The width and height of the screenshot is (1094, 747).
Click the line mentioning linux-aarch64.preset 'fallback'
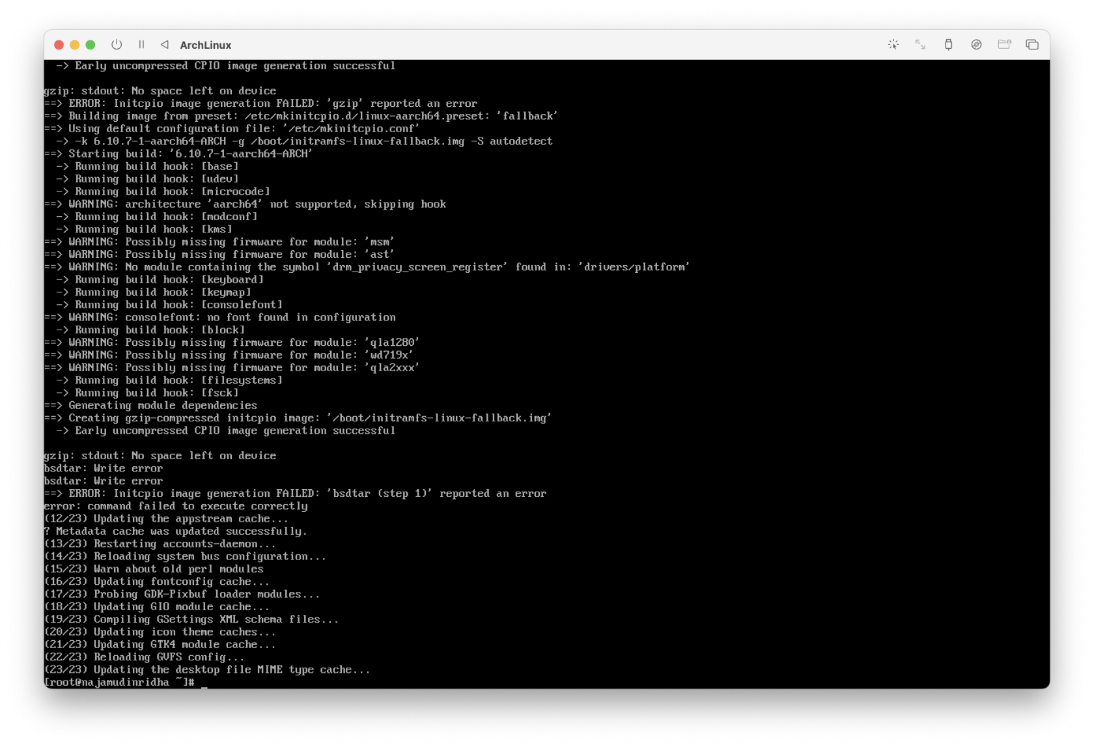pos(301,116)
